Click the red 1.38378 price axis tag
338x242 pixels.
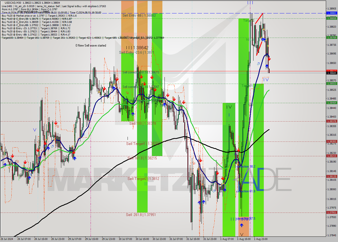pyautogui.click(x=332, y=121)
